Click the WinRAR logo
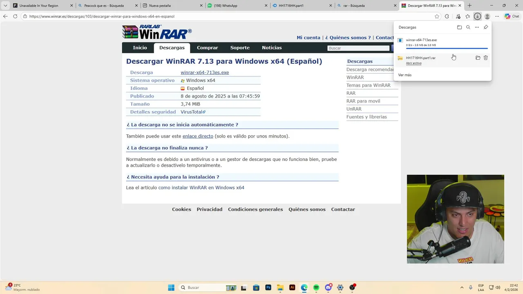The width and height of the screenshot is (523, 294). tap(157, 32)
